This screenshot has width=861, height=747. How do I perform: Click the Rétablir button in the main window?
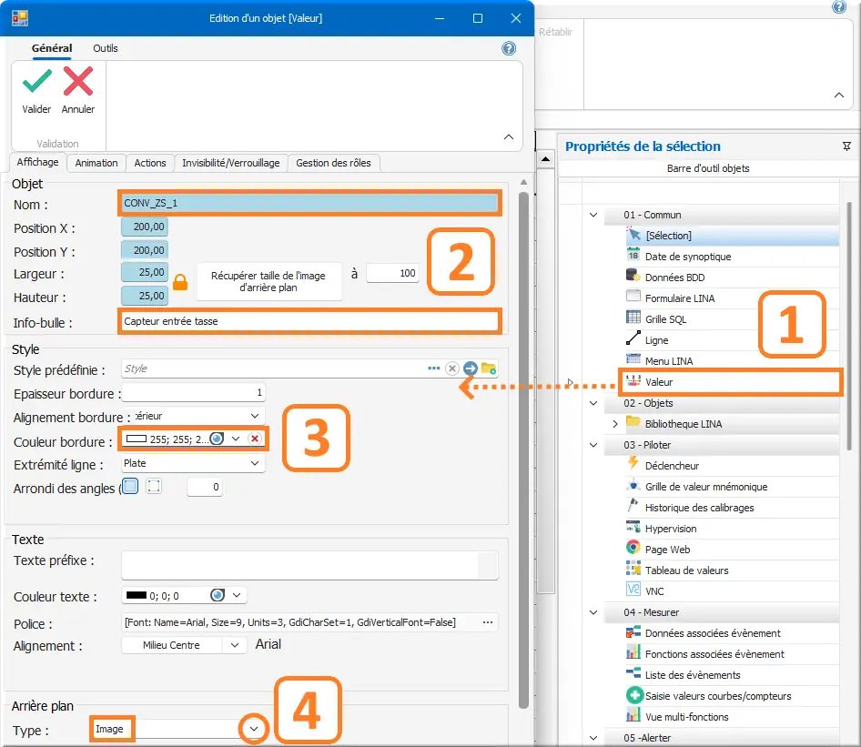point(555,32)
